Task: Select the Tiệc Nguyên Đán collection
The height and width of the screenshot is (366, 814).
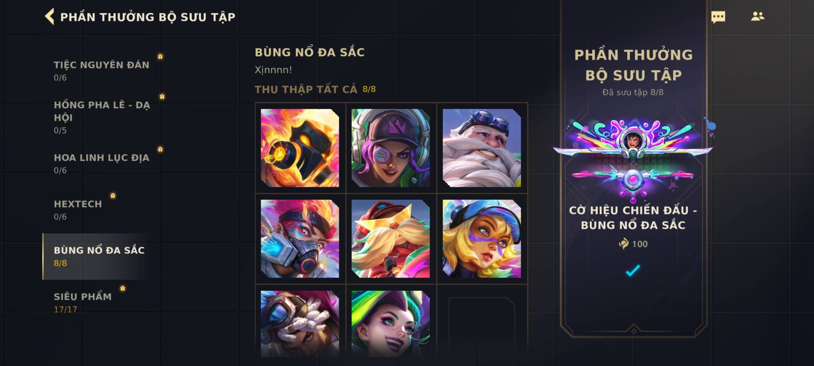Action: point(101,71)
